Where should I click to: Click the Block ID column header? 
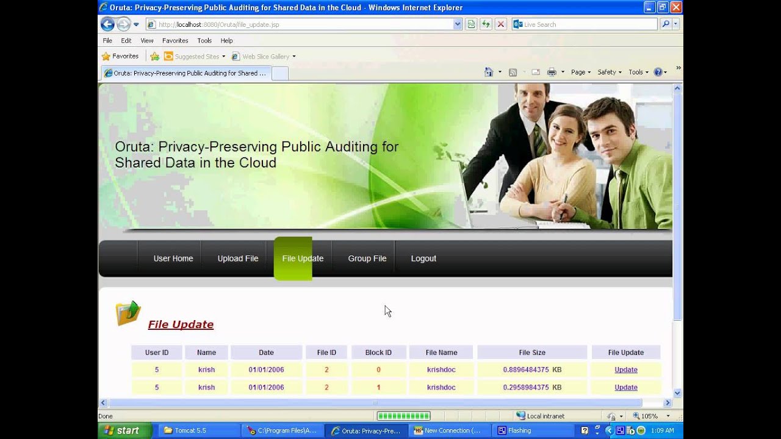[x=378, y=352]
